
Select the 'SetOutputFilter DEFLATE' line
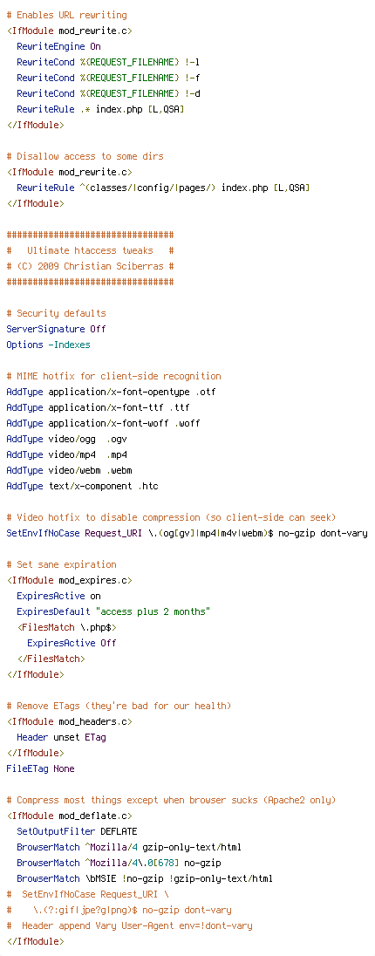pos(77,831)
